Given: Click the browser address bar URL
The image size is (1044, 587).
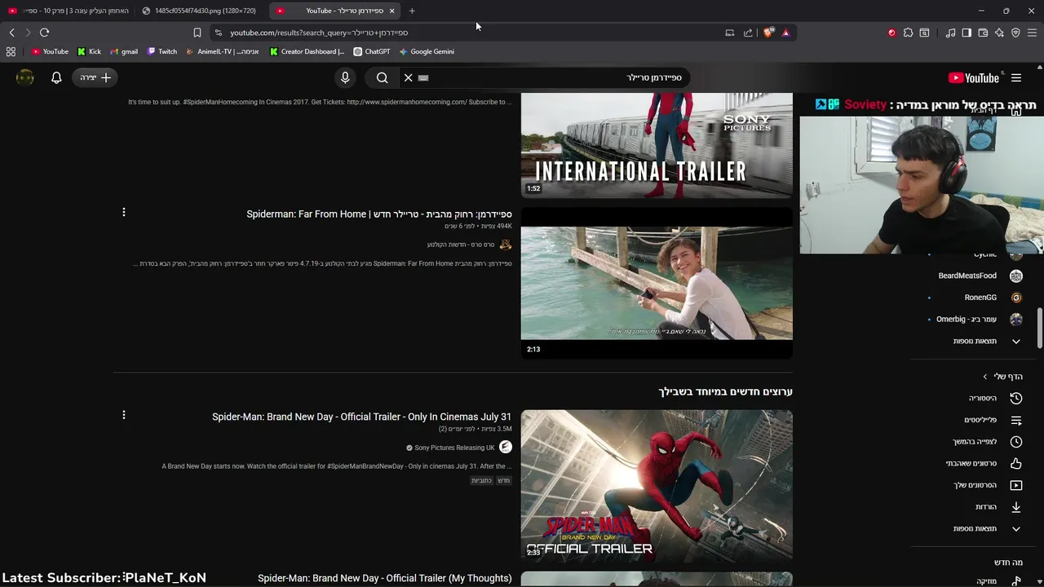Looking at the screenshot, I should [319, 33].
